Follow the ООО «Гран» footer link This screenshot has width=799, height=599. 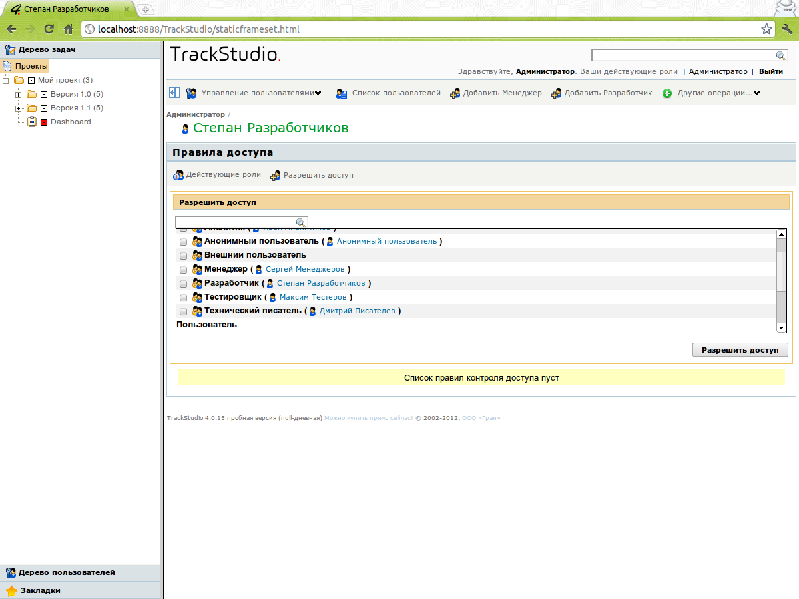click(481, 418)
